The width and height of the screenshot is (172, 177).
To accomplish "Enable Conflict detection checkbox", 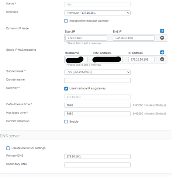I will [x=66, y=122].
